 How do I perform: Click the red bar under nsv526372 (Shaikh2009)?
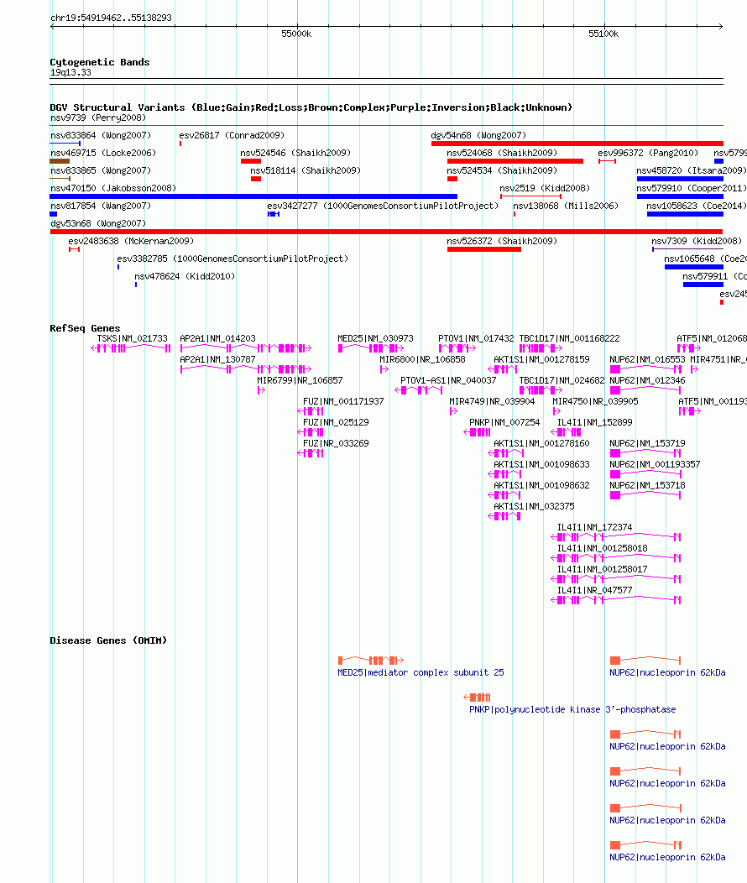click(x=484, y=249)
